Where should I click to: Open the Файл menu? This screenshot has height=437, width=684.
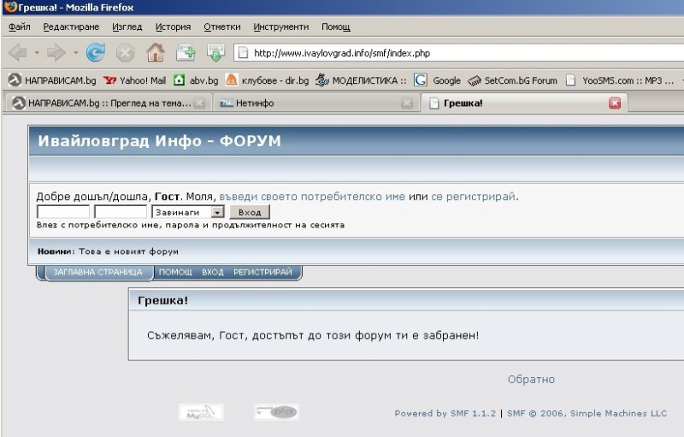click(x=20, y=27)
